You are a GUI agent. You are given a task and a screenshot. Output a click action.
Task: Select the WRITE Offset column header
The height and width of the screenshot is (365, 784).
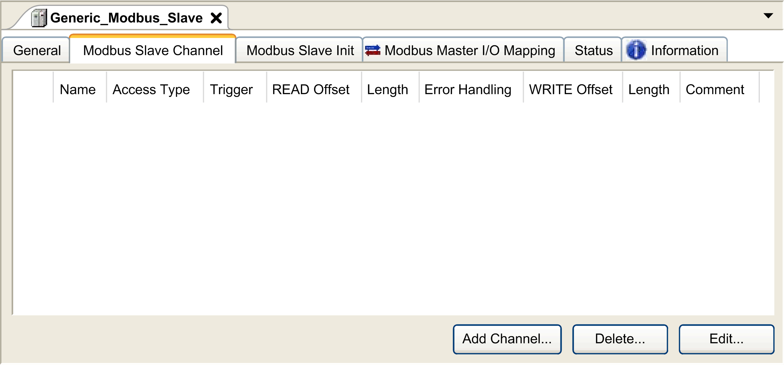click(x=571, y=89)
